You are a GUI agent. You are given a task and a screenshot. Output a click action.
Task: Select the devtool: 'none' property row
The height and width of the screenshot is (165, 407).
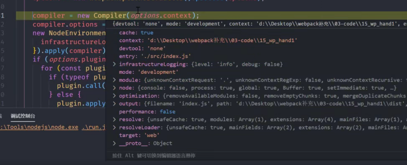[x=142, y=48]
